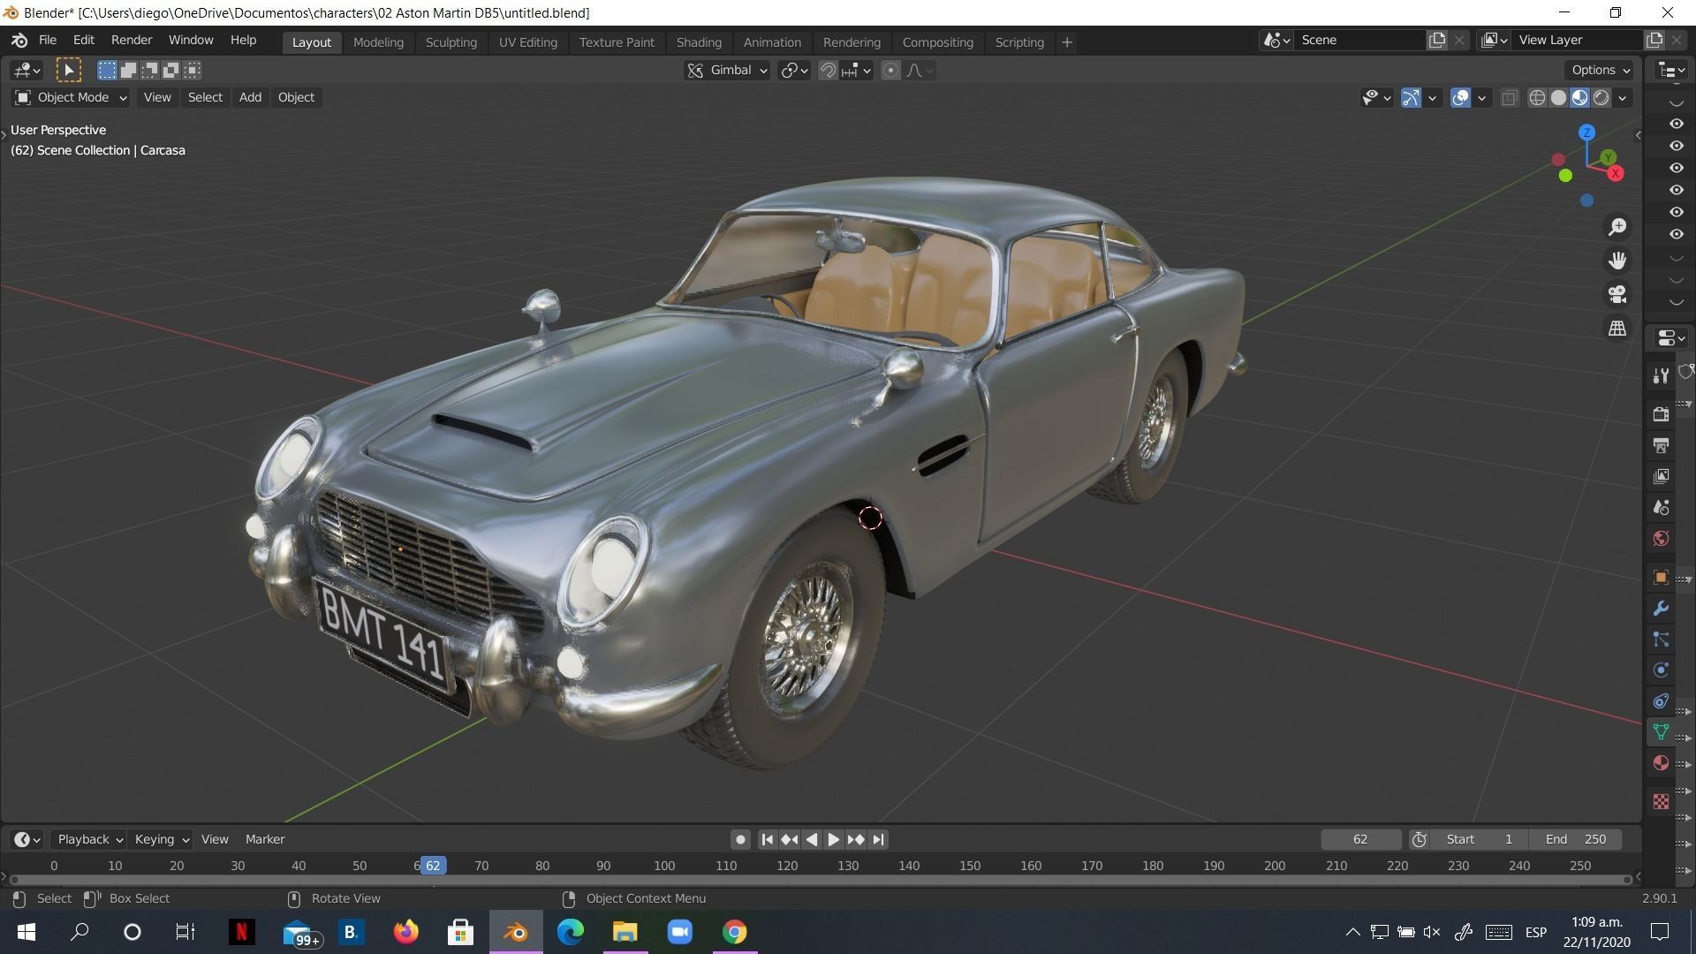
Task: Open the pivot point dropdown
Action: [794, 71]
